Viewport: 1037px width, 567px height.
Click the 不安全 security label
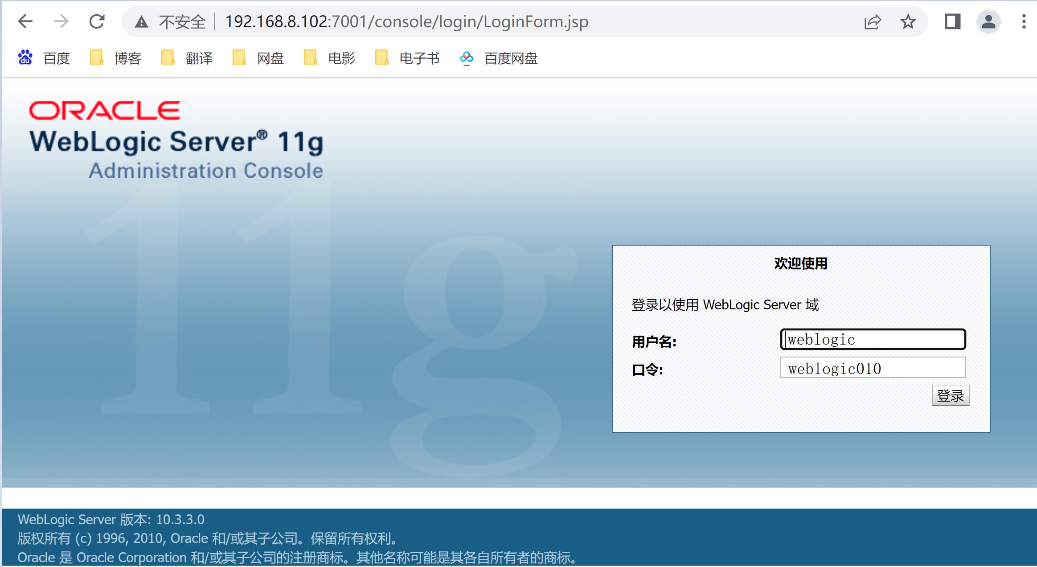point(182,21)
